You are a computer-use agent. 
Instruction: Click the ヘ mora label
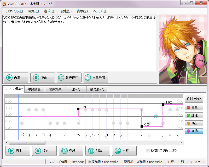tap(78, 135)
